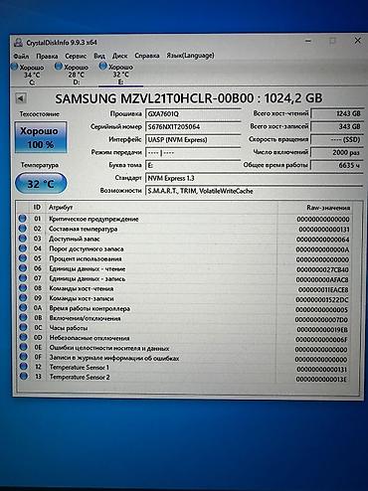Select the Критическое предупреждение attribute name
The image size is (368, 491).
(x=93, y=219)
